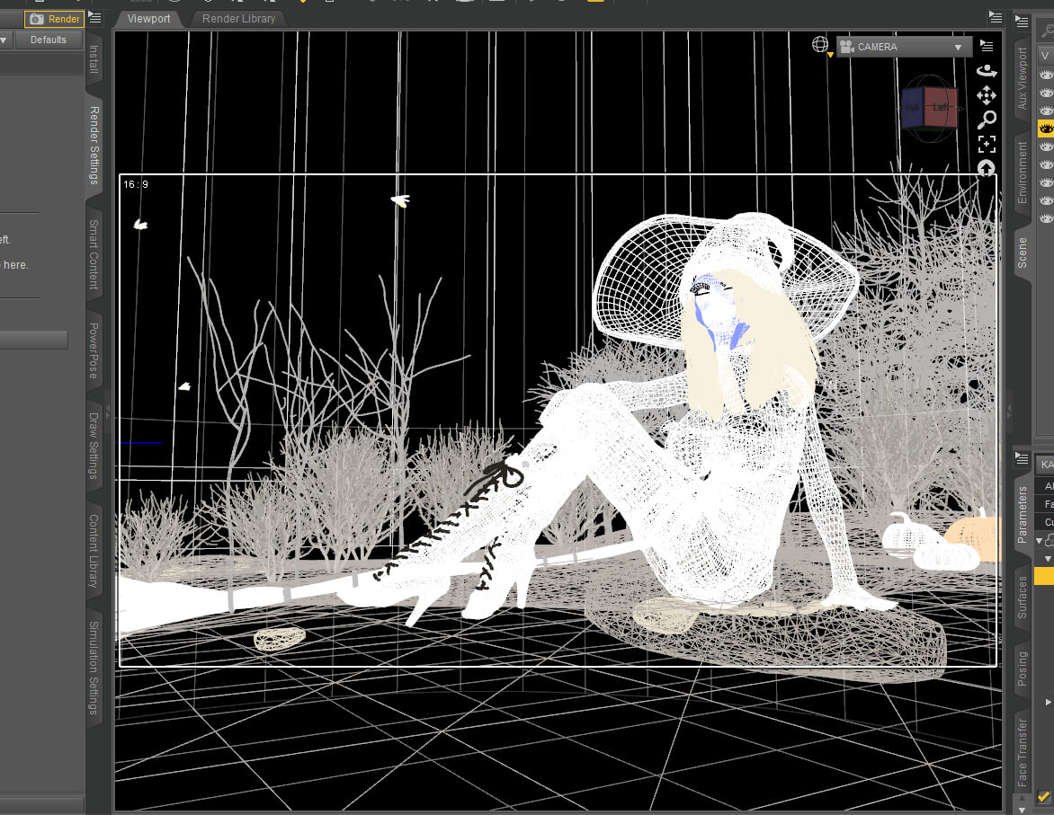Toggle the yellow checkmark box at bottom right

click(1044, 798)
